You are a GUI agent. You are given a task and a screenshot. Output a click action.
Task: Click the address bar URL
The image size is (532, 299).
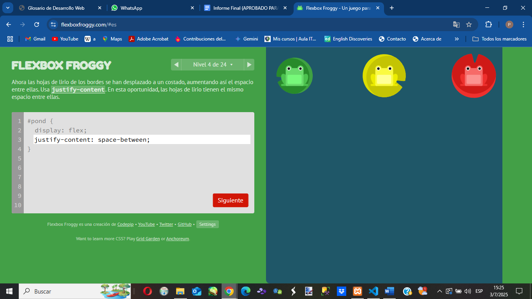89,25
